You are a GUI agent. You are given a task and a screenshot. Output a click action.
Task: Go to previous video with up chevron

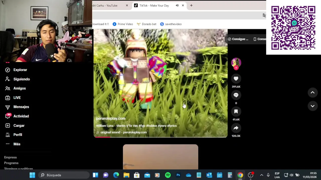pyautogui.click(x=312, y=92)
